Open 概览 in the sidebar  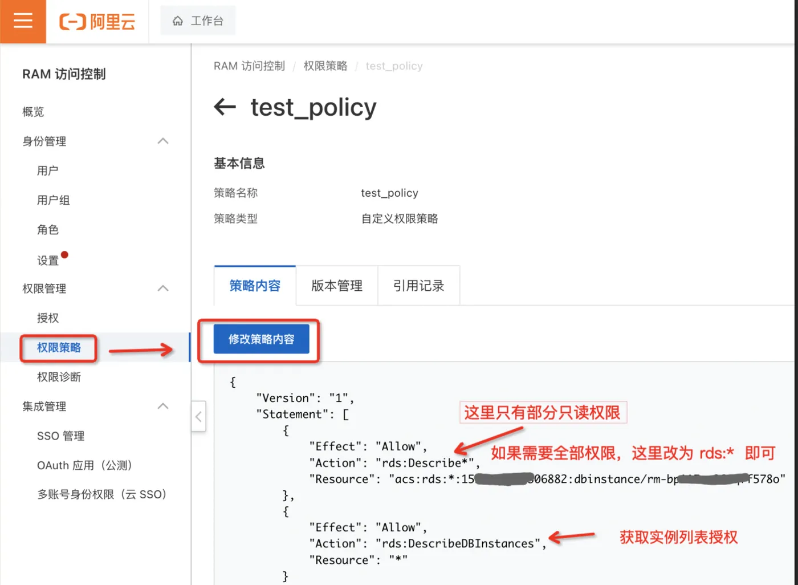pyautogui.click(x=33, y=112)
